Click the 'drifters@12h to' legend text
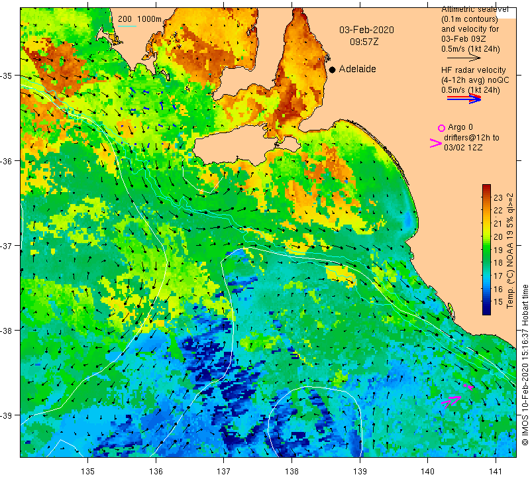 pos(472,138)
